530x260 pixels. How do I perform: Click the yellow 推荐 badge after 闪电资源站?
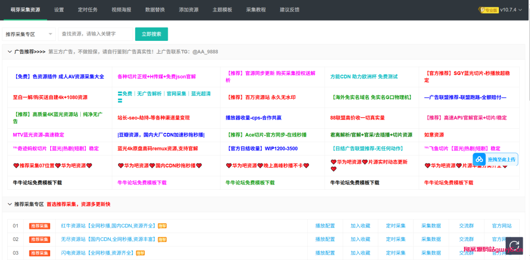140,253
